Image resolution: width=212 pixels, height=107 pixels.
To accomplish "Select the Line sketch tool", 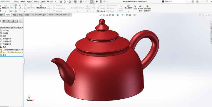I will pyautogui.click(x=11, y=5).
